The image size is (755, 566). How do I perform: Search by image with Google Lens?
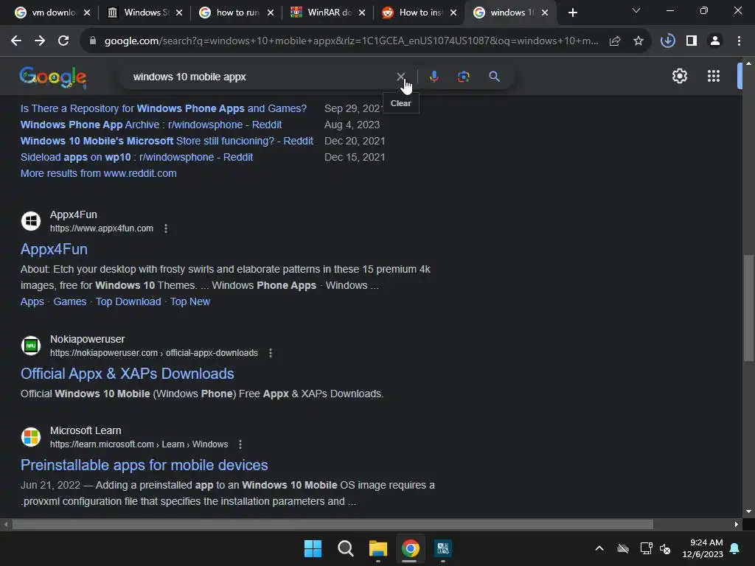pyautogui.click(x=463, y=77)
